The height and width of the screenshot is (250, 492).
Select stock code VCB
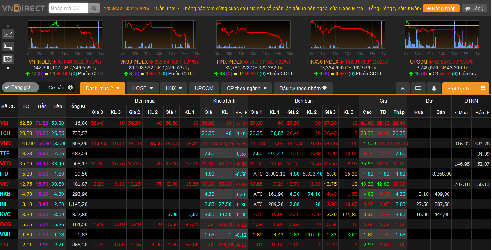coord(5,163)
